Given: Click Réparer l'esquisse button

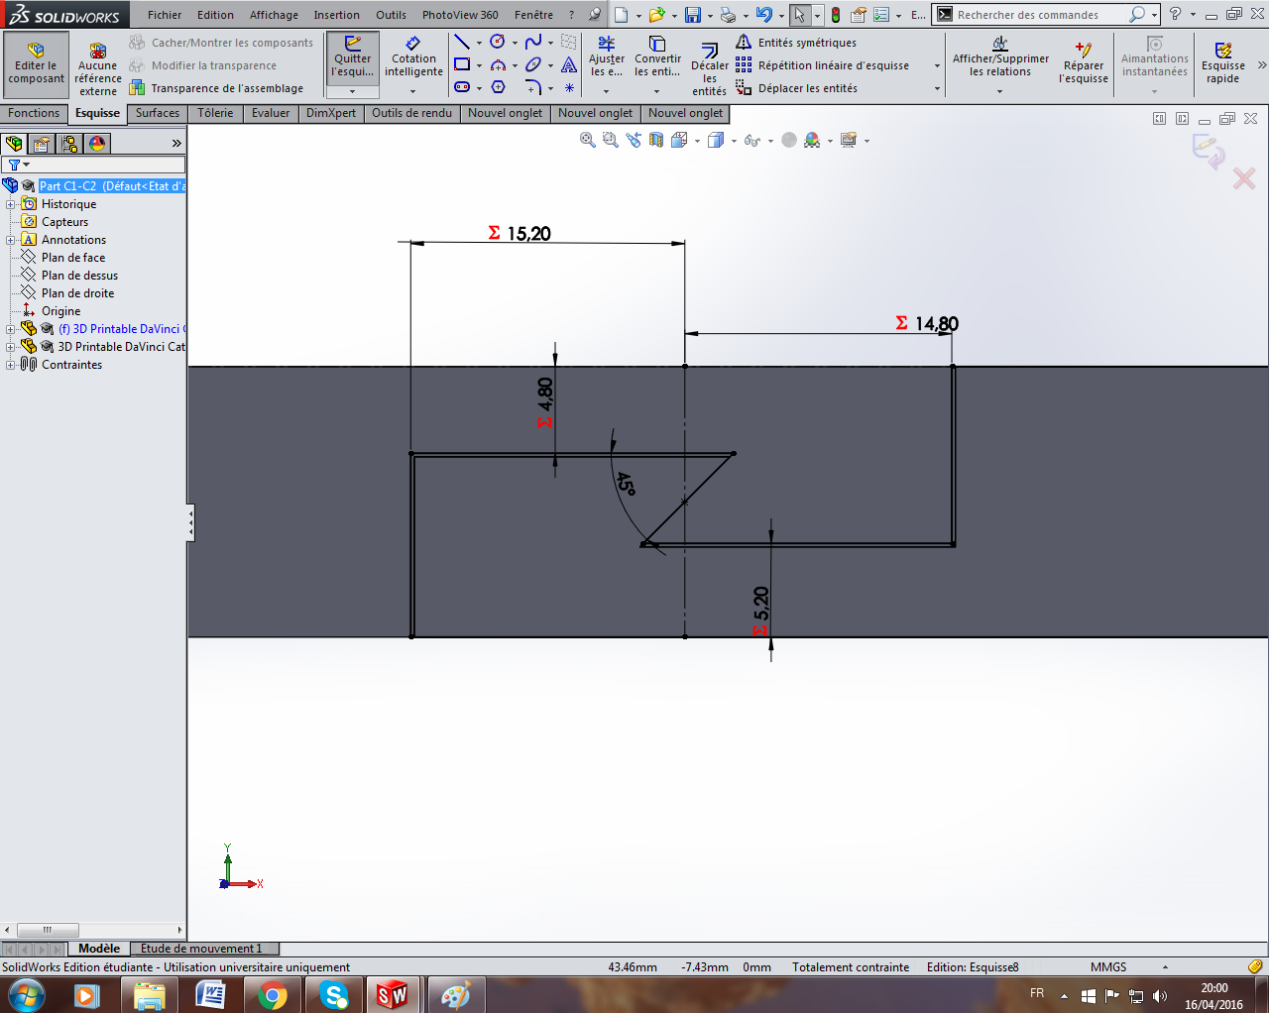Looking at the screenshot, I should point(1083,63).
